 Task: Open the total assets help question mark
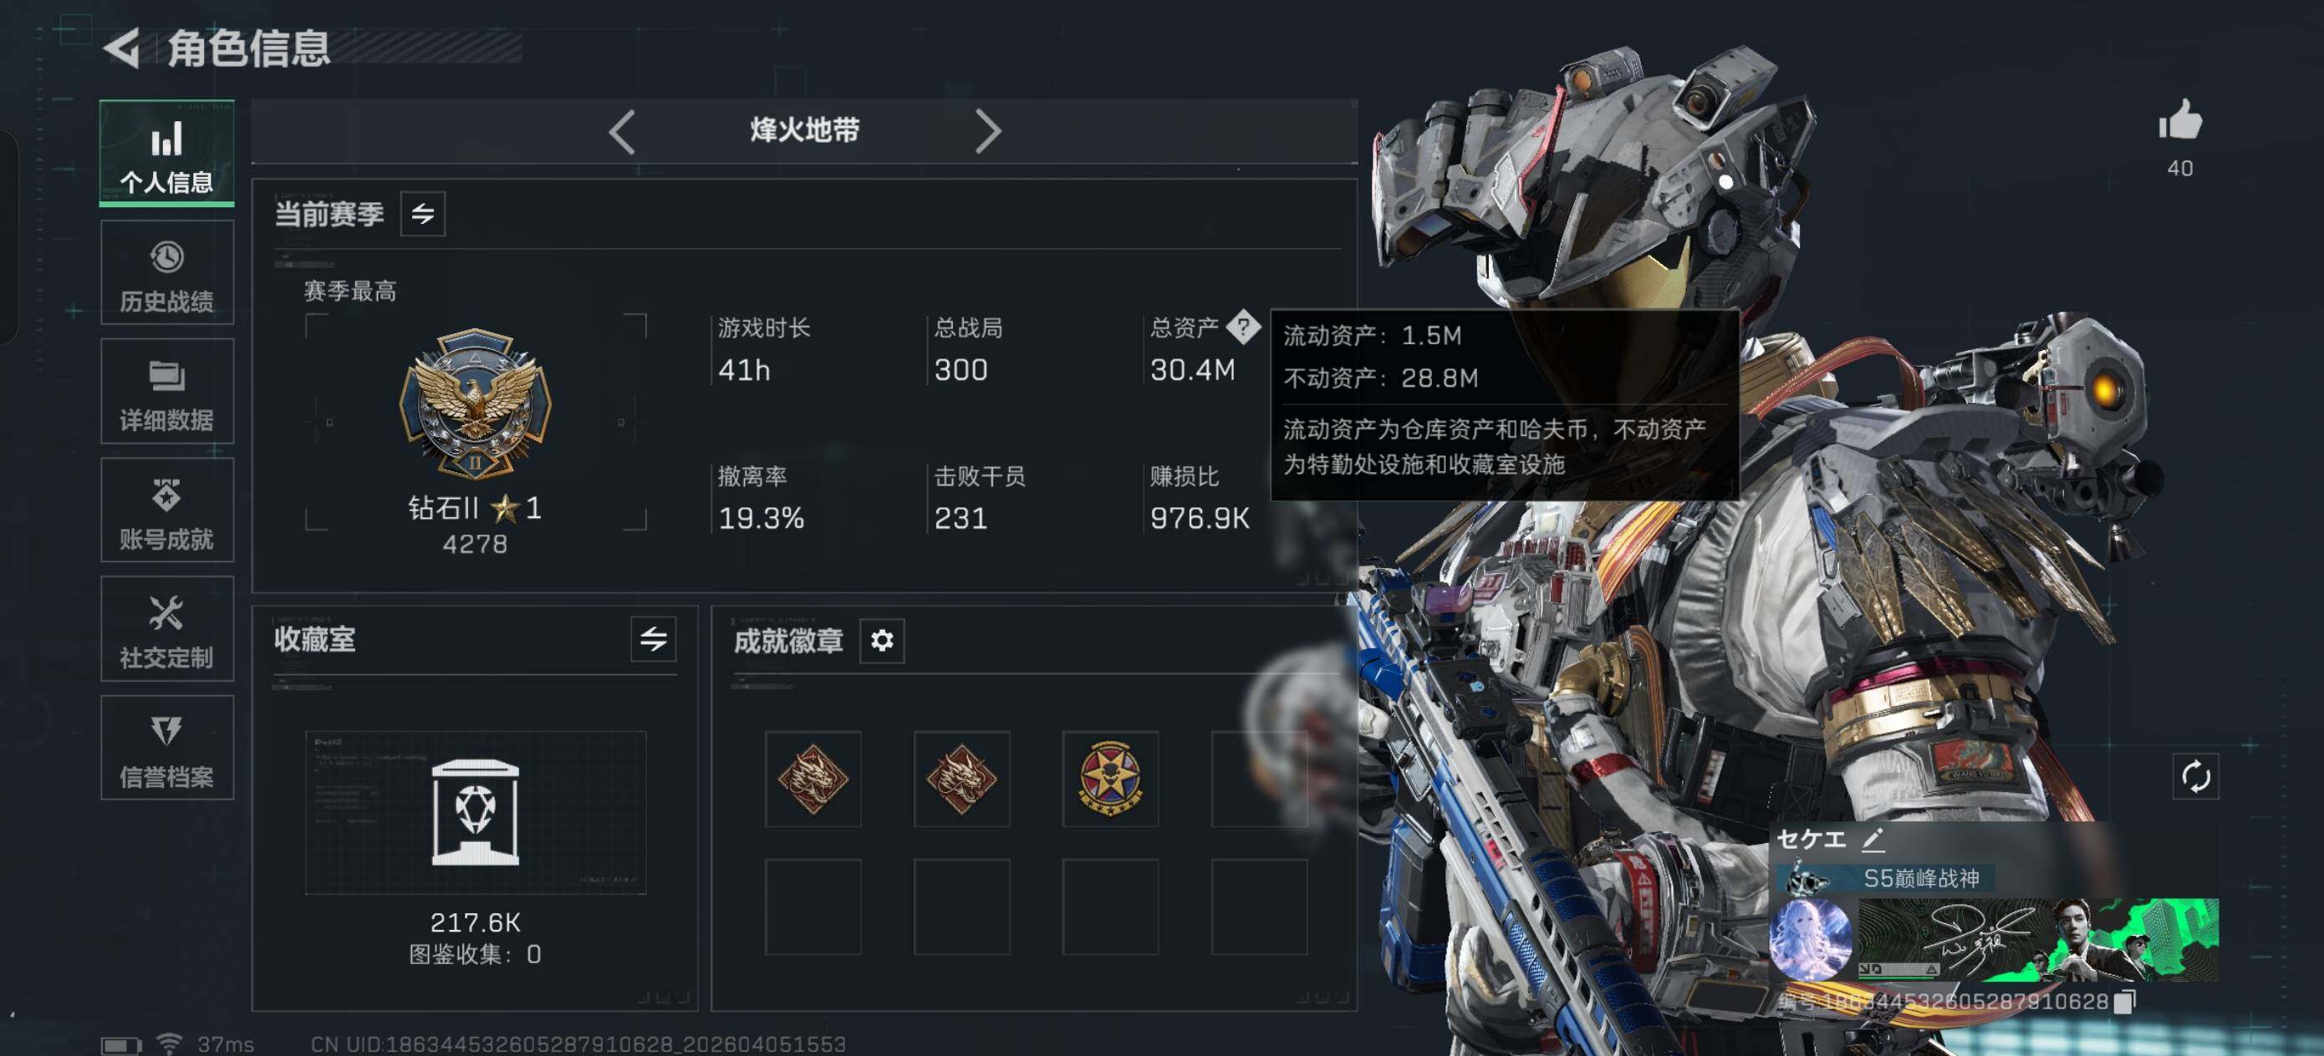click(1243, 327)
